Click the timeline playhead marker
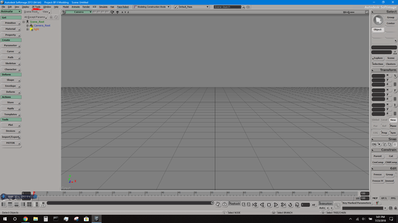 click(34, 193)
